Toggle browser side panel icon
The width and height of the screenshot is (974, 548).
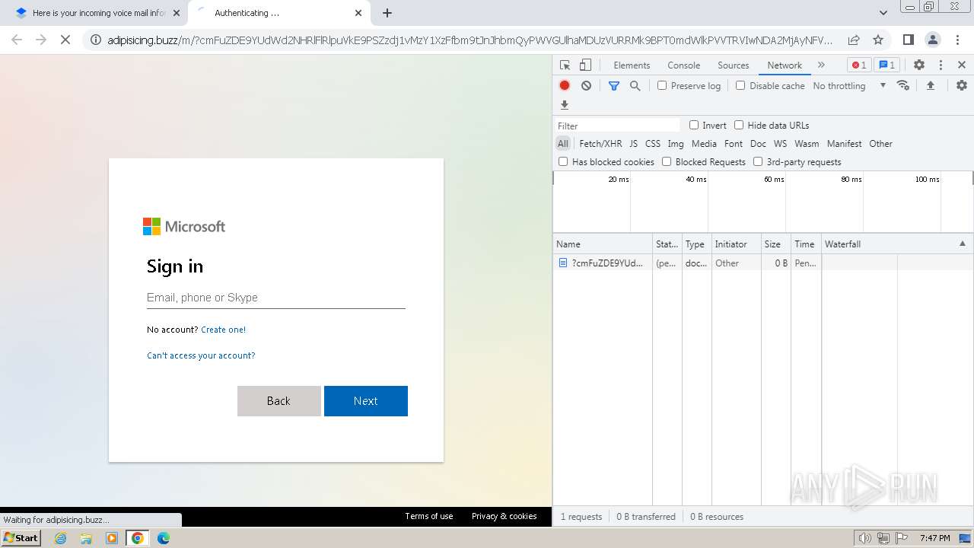coord(908,40)
